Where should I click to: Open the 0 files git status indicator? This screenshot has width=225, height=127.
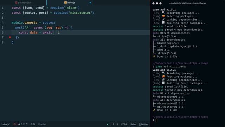pos(144,124)
